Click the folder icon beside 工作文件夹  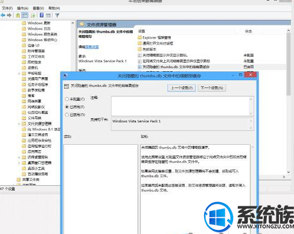(24, 57)
